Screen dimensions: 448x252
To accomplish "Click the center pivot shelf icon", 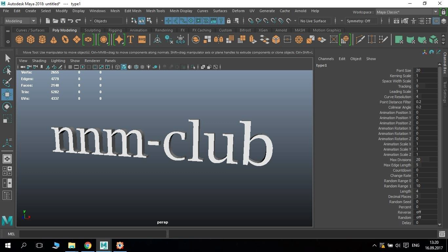I will (157, 40).
